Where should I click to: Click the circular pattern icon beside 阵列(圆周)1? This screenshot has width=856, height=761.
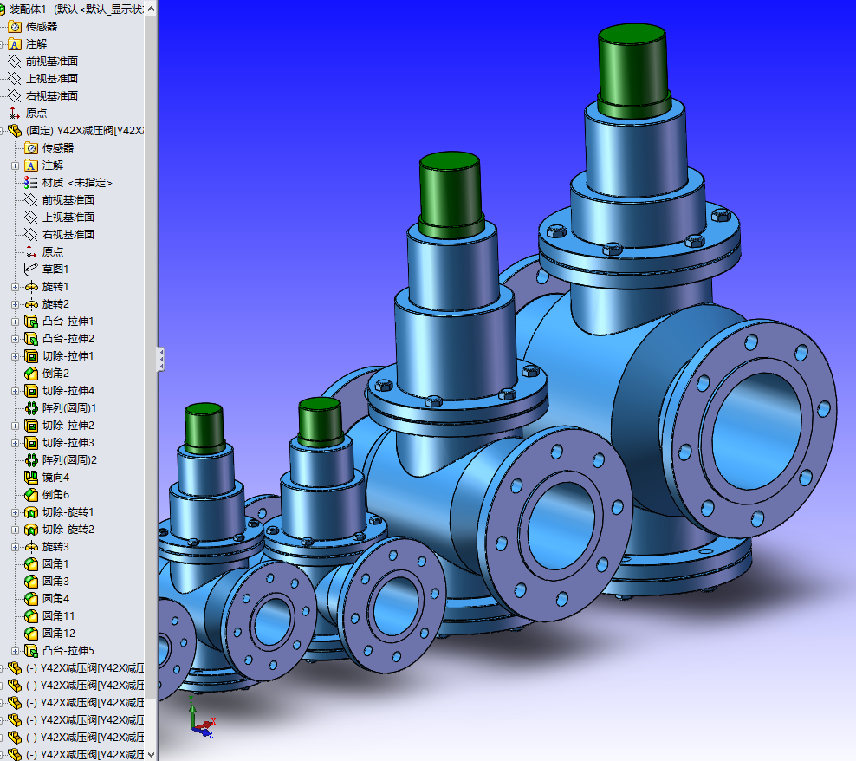pyautogui.click(x=31, y=408)
